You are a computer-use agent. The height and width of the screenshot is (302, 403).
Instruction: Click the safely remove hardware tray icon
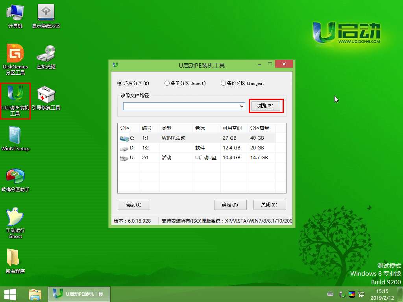click(x=342, y=294)
